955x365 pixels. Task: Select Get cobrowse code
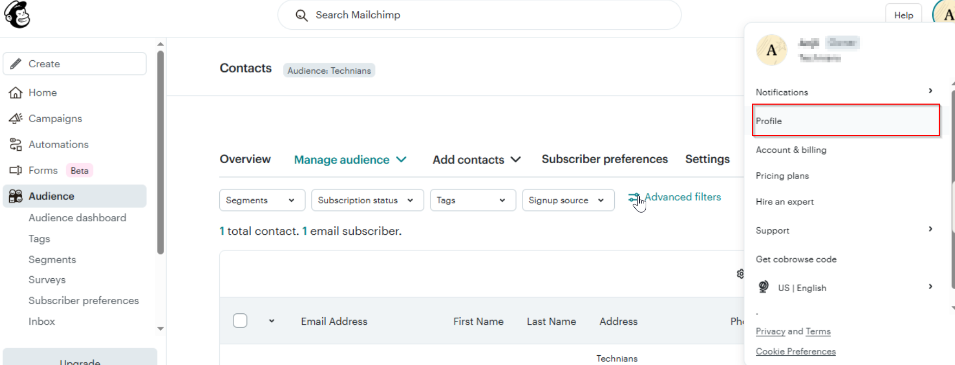(796, 259)
